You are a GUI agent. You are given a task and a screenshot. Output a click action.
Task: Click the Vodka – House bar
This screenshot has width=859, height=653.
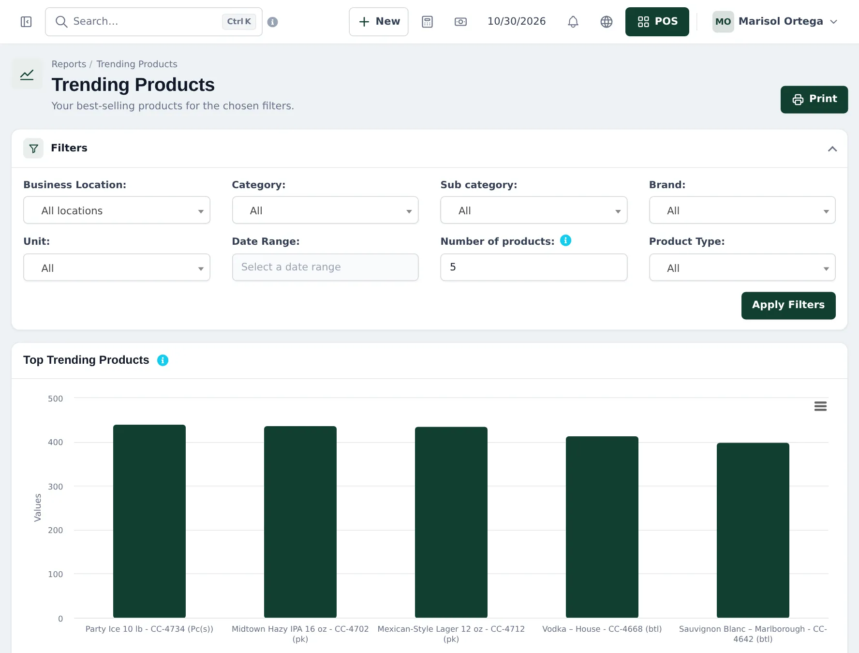602,527
